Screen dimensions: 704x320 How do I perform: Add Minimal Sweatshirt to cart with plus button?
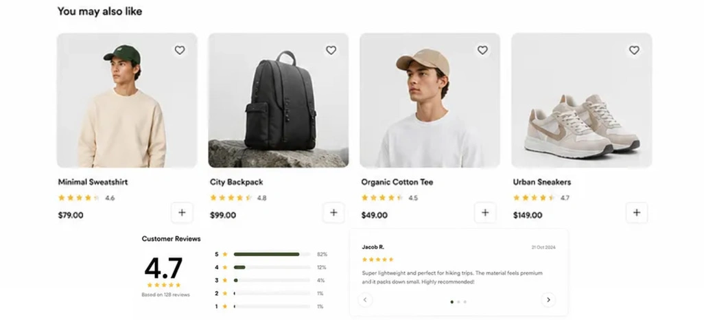click(182, 213)
